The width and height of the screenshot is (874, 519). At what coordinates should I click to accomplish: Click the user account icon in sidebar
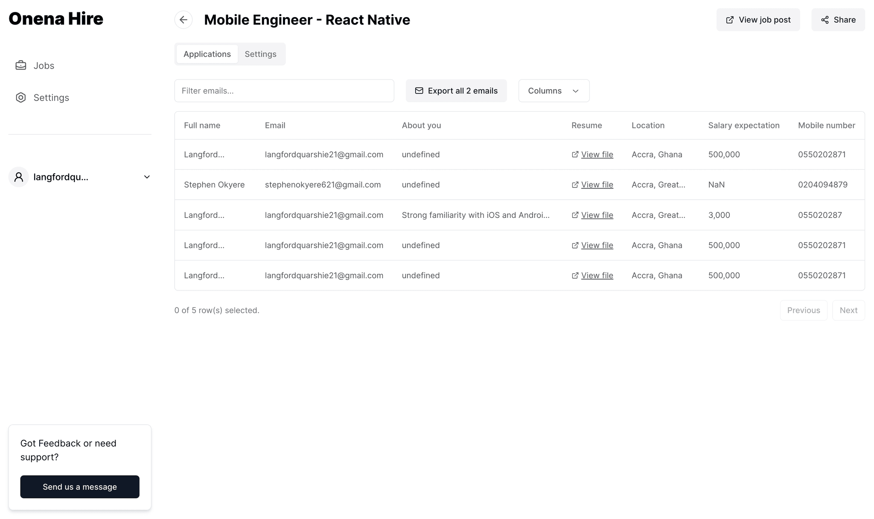tap(18, 177)
